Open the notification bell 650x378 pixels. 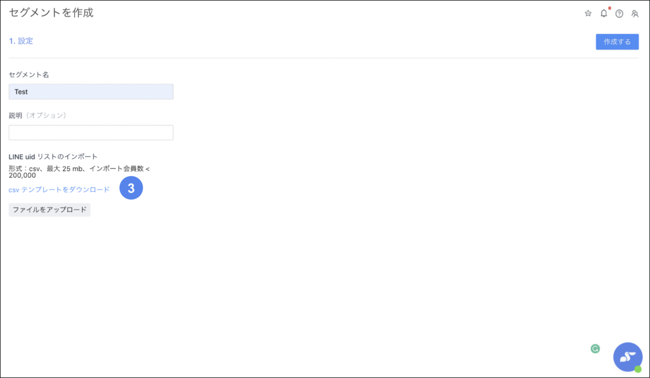click(x=603, y=14)
